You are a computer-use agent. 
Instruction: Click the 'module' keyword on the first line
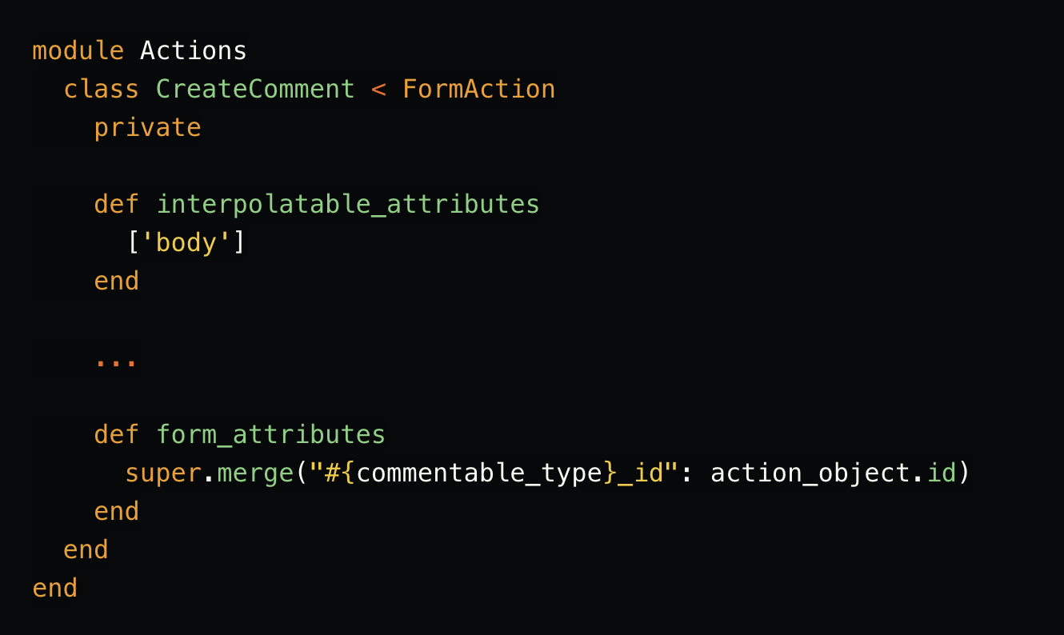pyautogui.click(x=78, y=51)
